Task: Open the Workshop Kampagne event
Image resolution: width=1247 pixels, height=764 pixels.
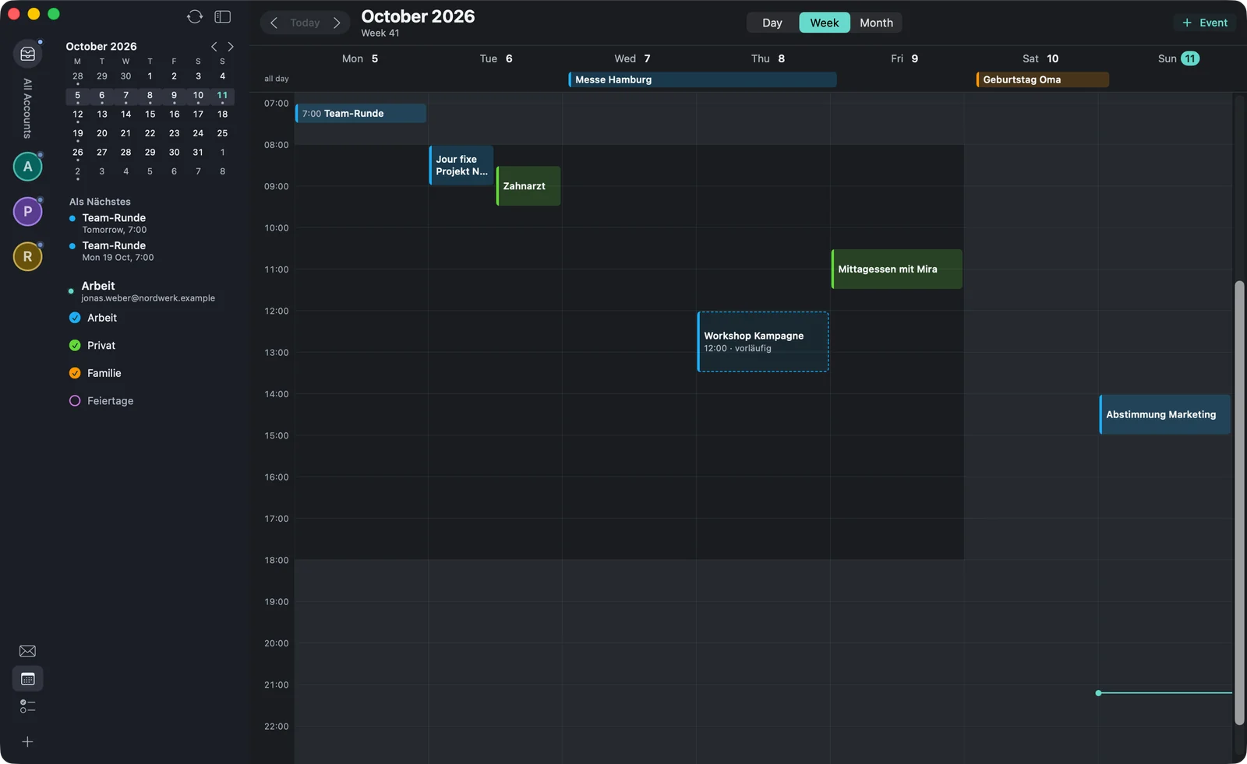Action: (x=763, y=342)
